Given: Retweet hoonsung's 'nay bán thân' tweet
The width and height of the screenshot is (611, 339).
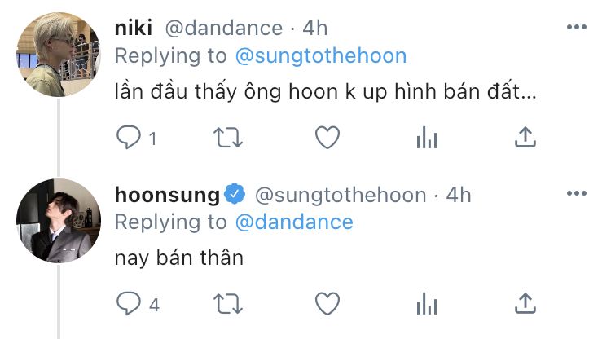Looking at the screenshot, I should pos(228,304).
